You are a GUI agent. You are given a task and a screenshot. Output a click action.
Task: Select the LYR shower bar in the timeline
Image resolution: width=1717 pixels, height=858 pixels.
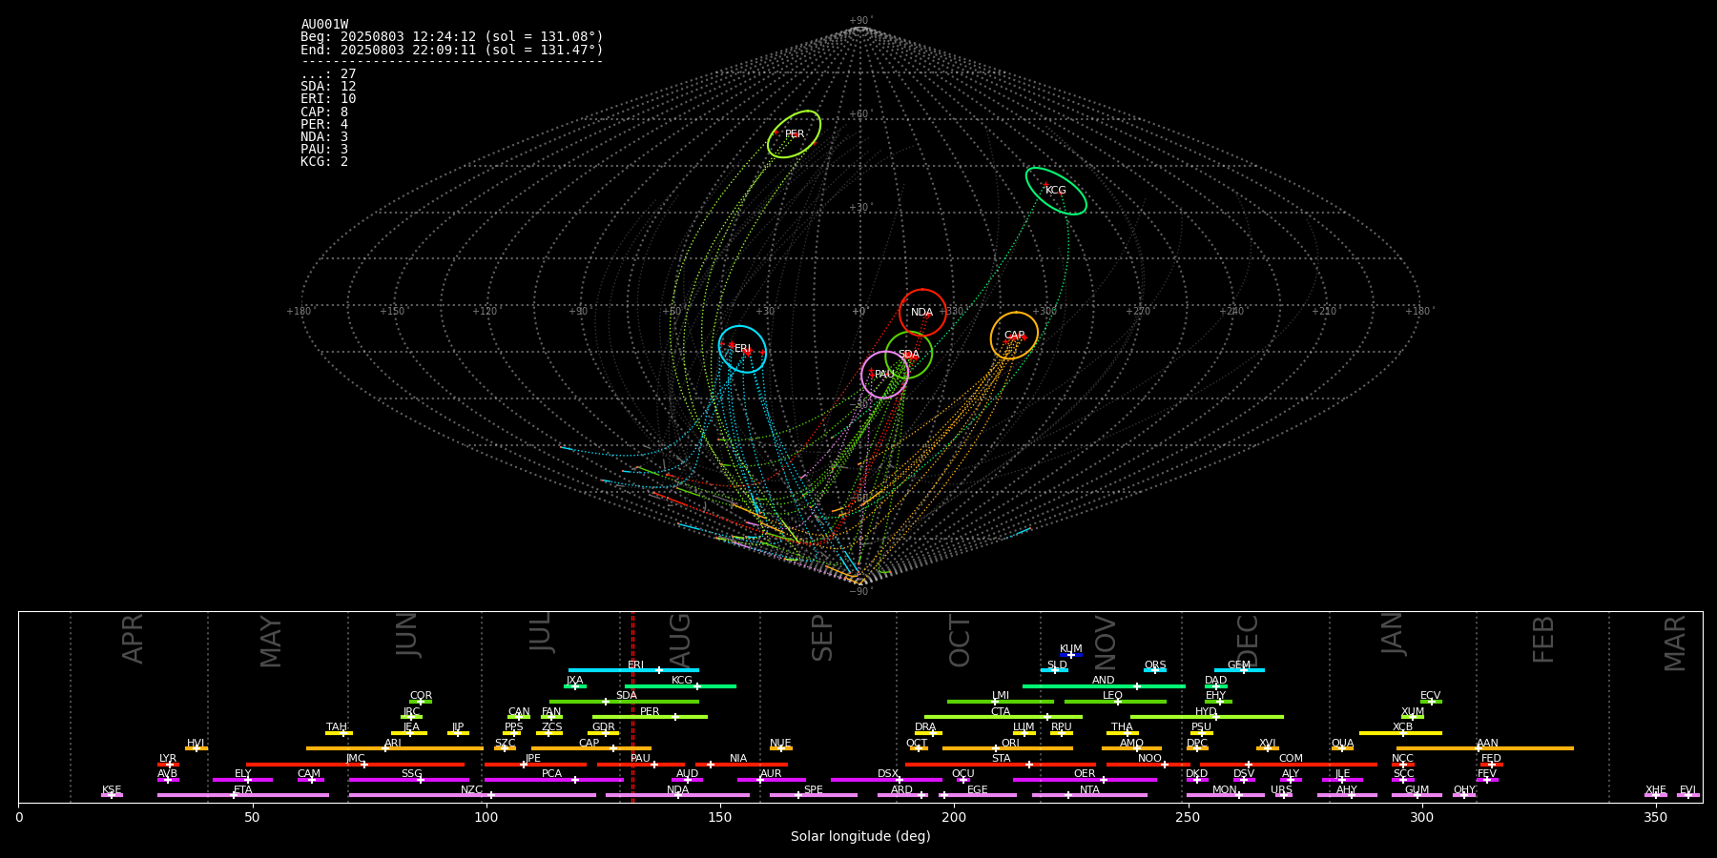coord(168,765)
